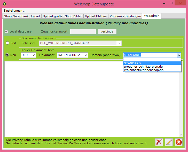Open the Einstellungen menu

(x=14, y=11)
